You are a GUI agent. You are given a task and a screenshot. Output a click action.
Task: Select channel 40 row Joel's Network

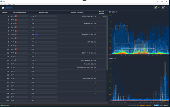[x=53, y=60]
